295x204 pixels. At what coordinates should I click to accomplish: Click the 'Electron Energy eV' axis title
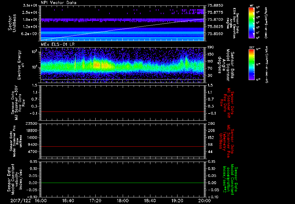pyautogui.click(x=21, y=65)
